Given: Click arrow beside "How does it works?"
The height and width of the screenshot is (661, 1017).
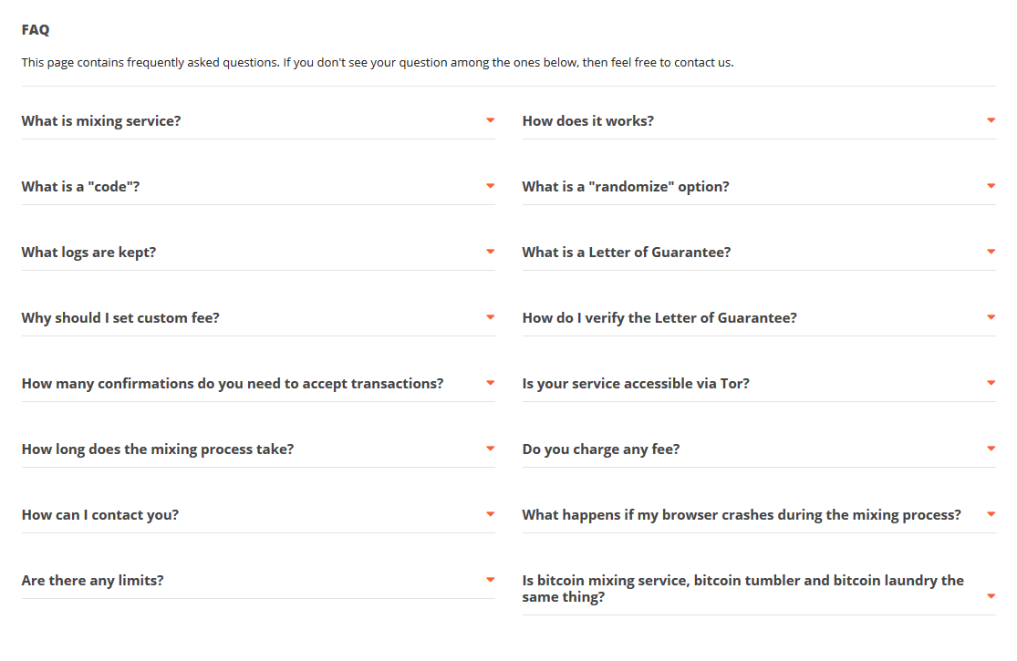Looking at the screenshot, I should (991, 120).
